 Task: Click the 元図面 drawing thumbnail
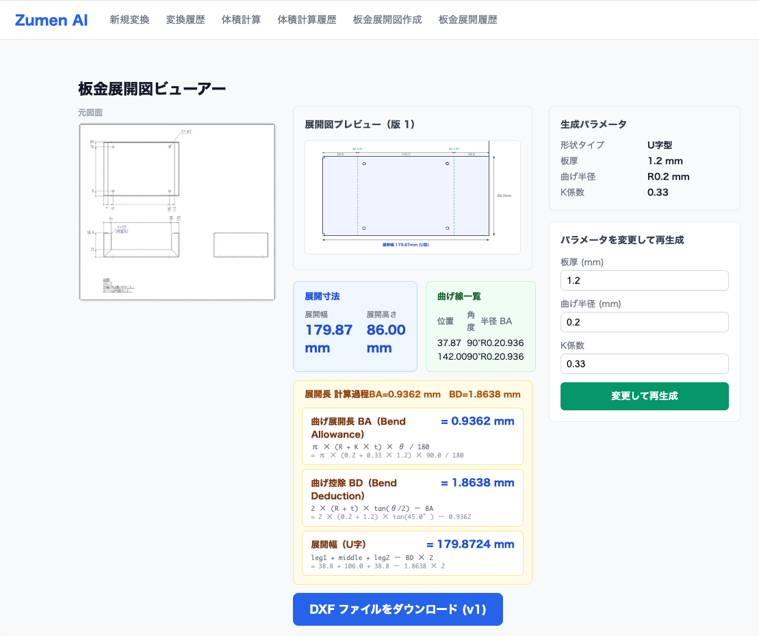[x=177, y=211]
